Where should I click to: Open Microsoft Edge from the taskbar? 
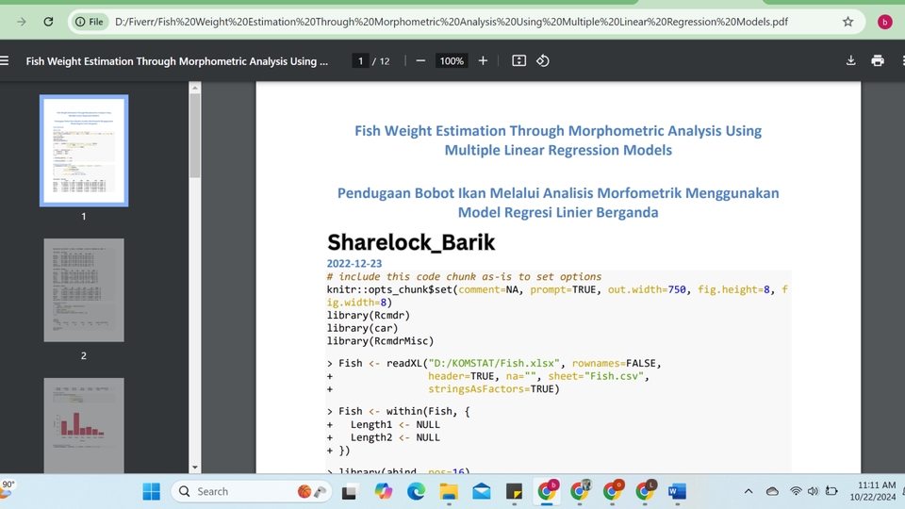pyautogui.click(x=416, y=492)
